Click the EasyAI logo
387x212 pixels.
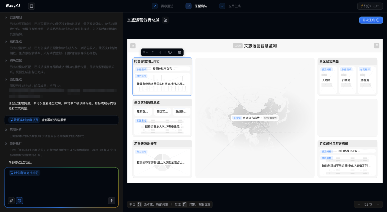[13, 6]
